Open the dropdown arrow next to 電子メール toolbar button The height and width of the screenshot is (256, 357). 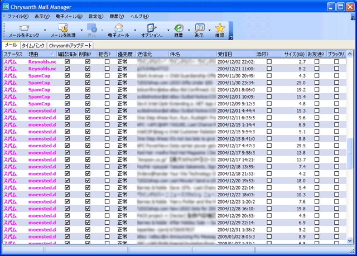click(x=135, y=30)
